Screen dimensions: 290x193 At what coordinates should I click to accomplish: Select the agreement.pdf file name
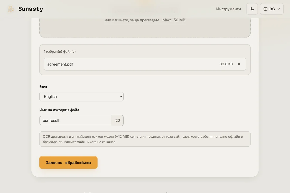coord(60,64)
